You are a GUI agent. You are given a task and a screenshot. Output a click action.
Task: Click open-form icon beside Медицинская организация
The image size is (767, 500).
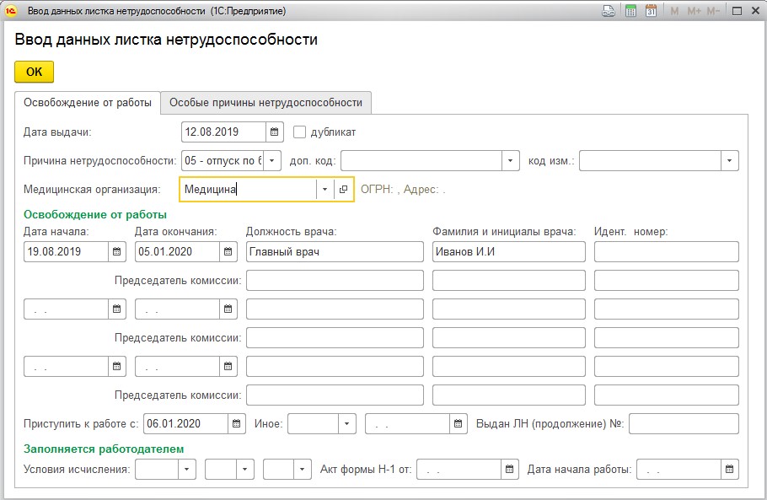[343, 190]
